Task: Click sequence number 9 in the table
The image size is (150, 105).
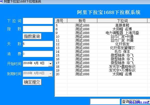Action: (x=57, y=33)
